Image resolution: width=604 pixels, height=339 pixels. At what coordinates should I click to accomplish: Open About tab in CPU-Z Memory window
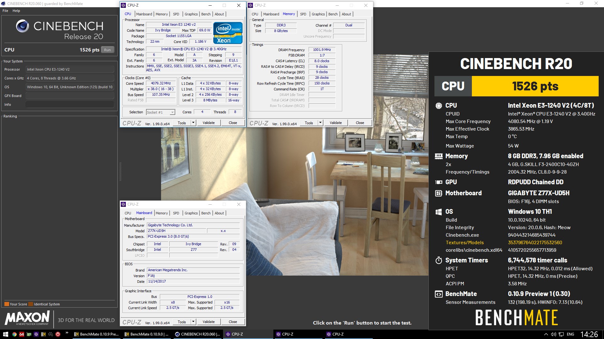click(x=346, y=14)
